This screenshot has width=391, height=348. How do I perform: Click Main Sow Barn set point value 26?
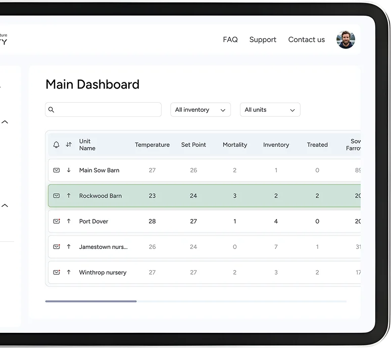pyautogui.click(x=193, y=170)
